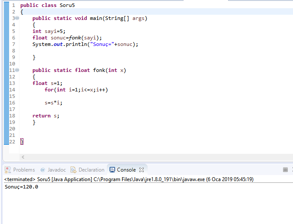Click the terminated Soru5 launch description line

tap(129, 179)
